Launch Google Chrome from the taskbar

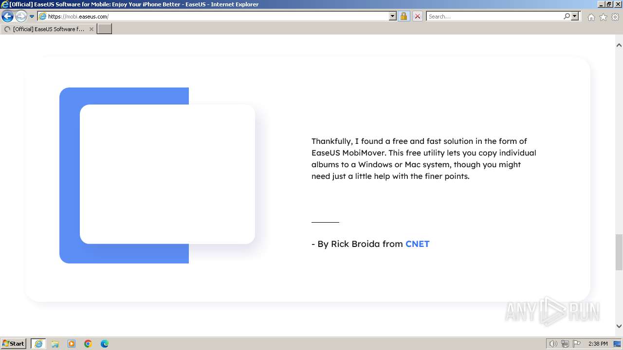click(x=88, y=344)
